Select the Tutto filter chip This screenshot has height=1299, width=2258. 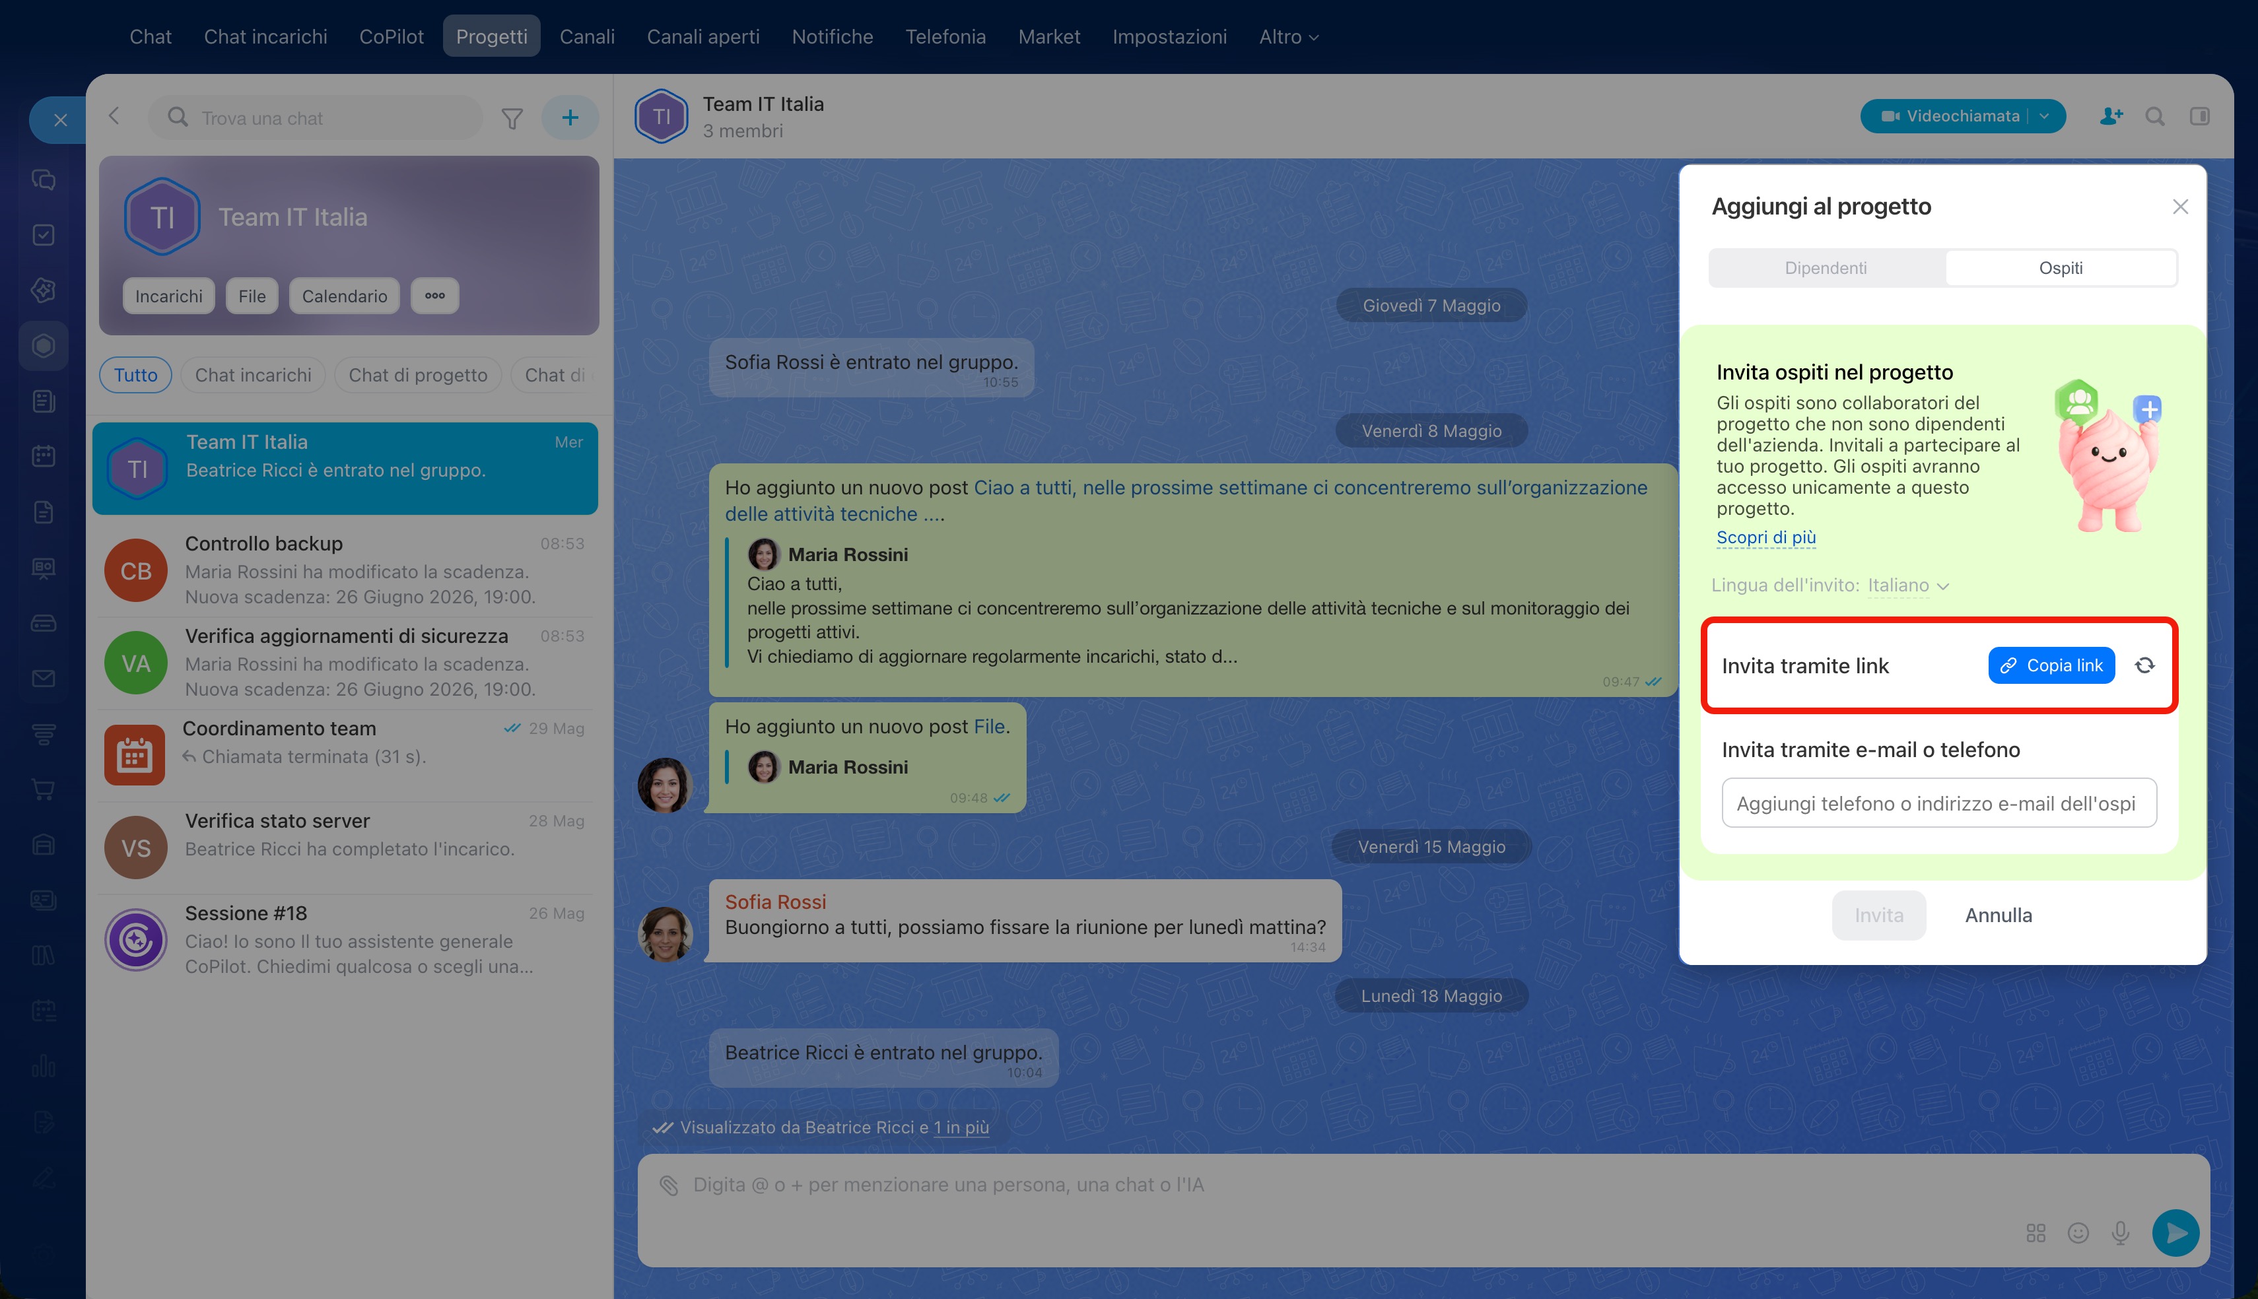pos(135,375)
